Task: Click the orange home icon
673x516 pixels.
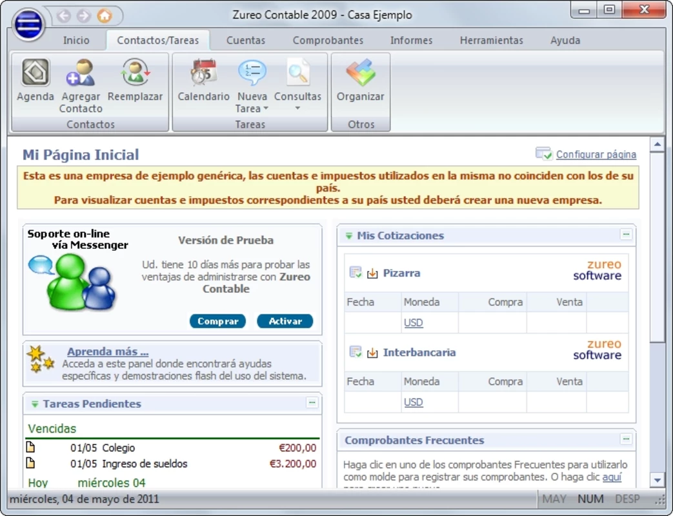Action: (105, 16)
